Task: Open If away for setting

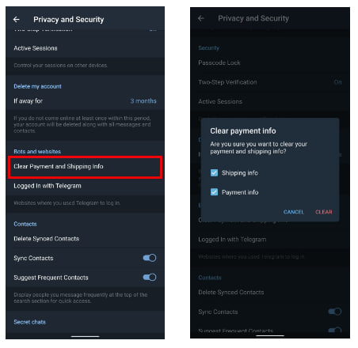Action: [x=85, y=101]
